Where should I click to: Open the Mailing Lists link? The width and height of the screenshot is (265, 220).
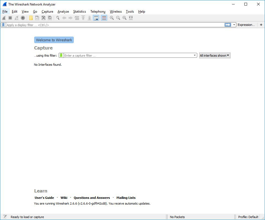126,198
